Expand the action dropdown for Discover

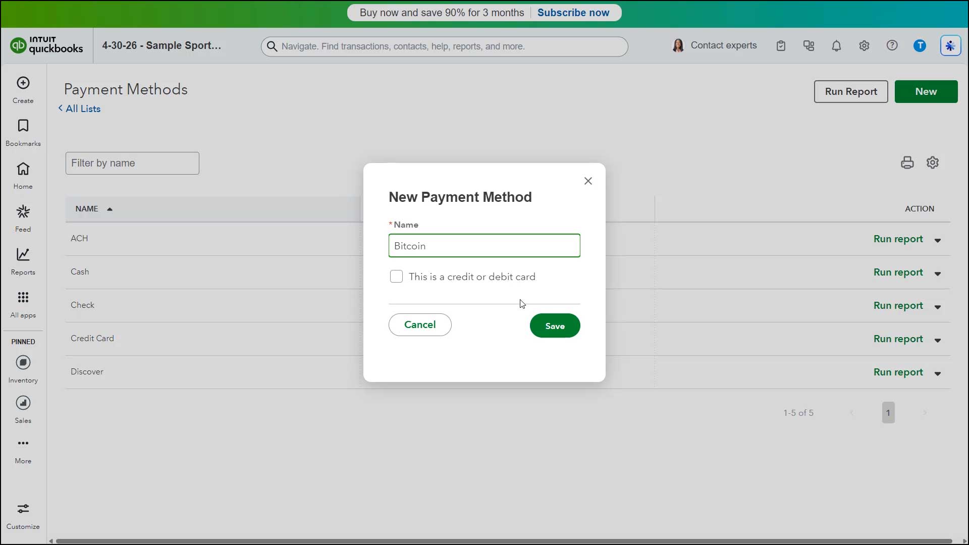click(x=938, y=373)
